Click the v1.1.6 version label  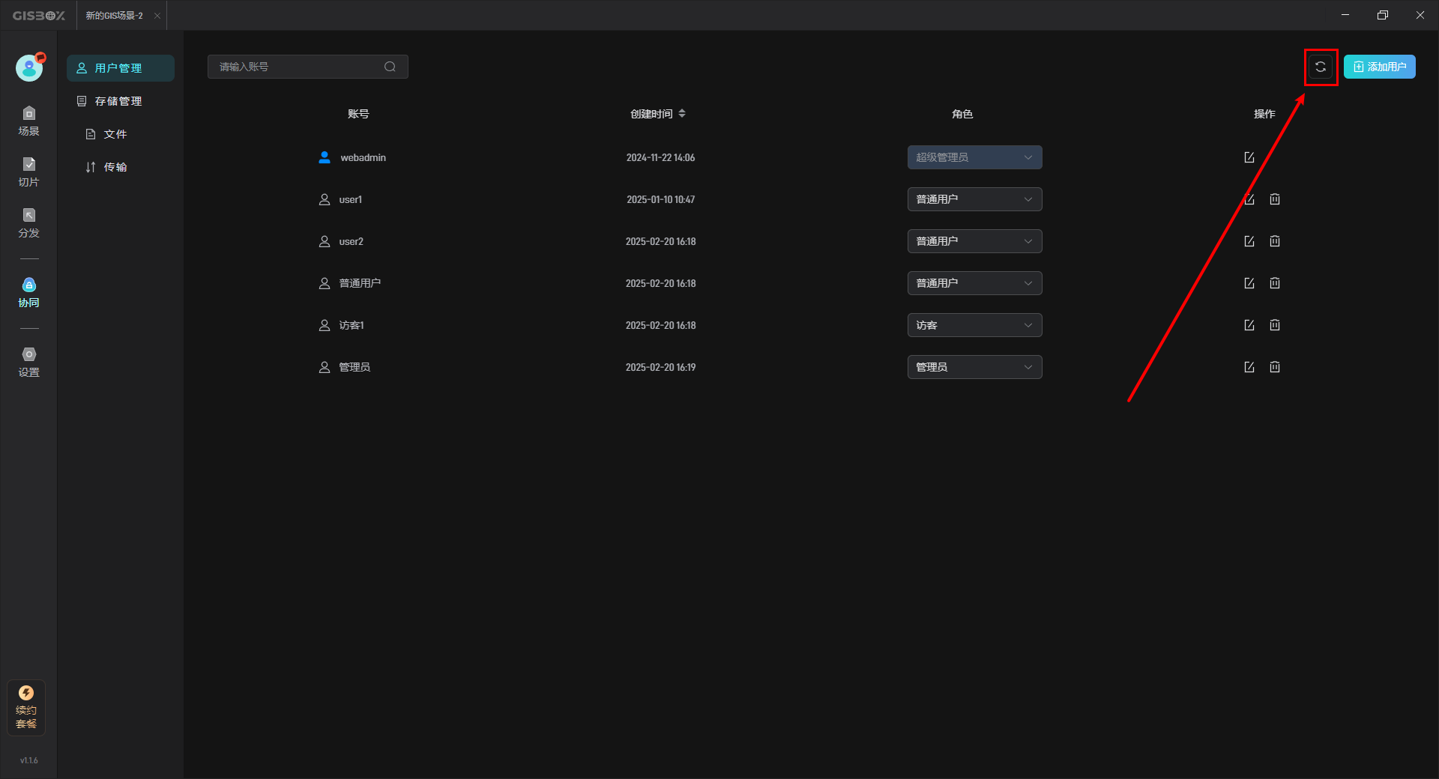(x=29, y=760)
